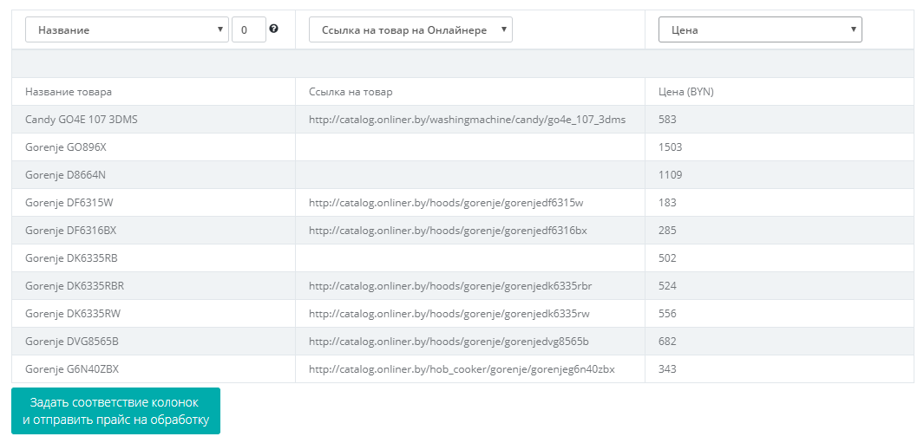Click the price value 1503
This screenshot has width=924, height=443.
tap(671, 147)
